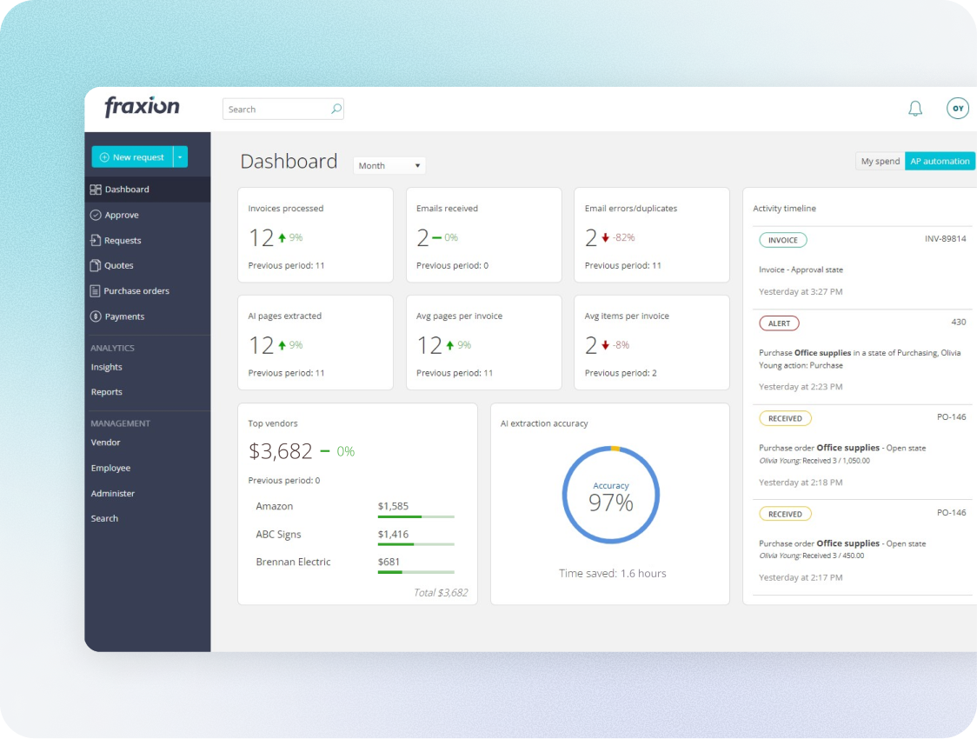Image resolution: width=977 pixels, height=739 pixels.
Task: Click ABC Signs vendor name
Action: pyautogui.click(x=278, y=534)
